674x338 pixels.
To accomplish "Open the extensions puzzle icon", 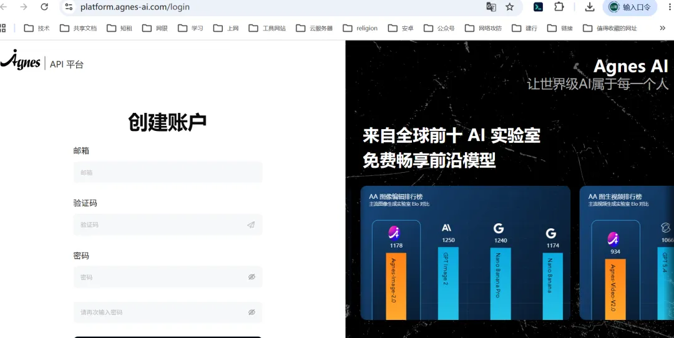I will point(559,7).
